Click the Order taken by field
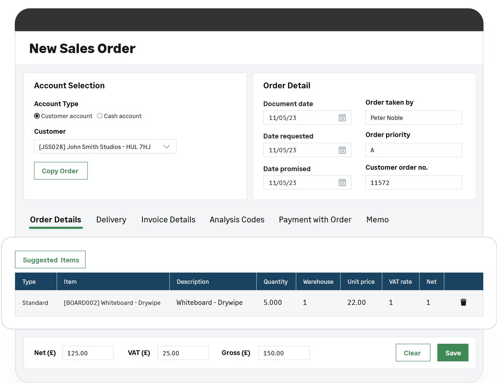497x383 pixels. [x=413, y=118]
